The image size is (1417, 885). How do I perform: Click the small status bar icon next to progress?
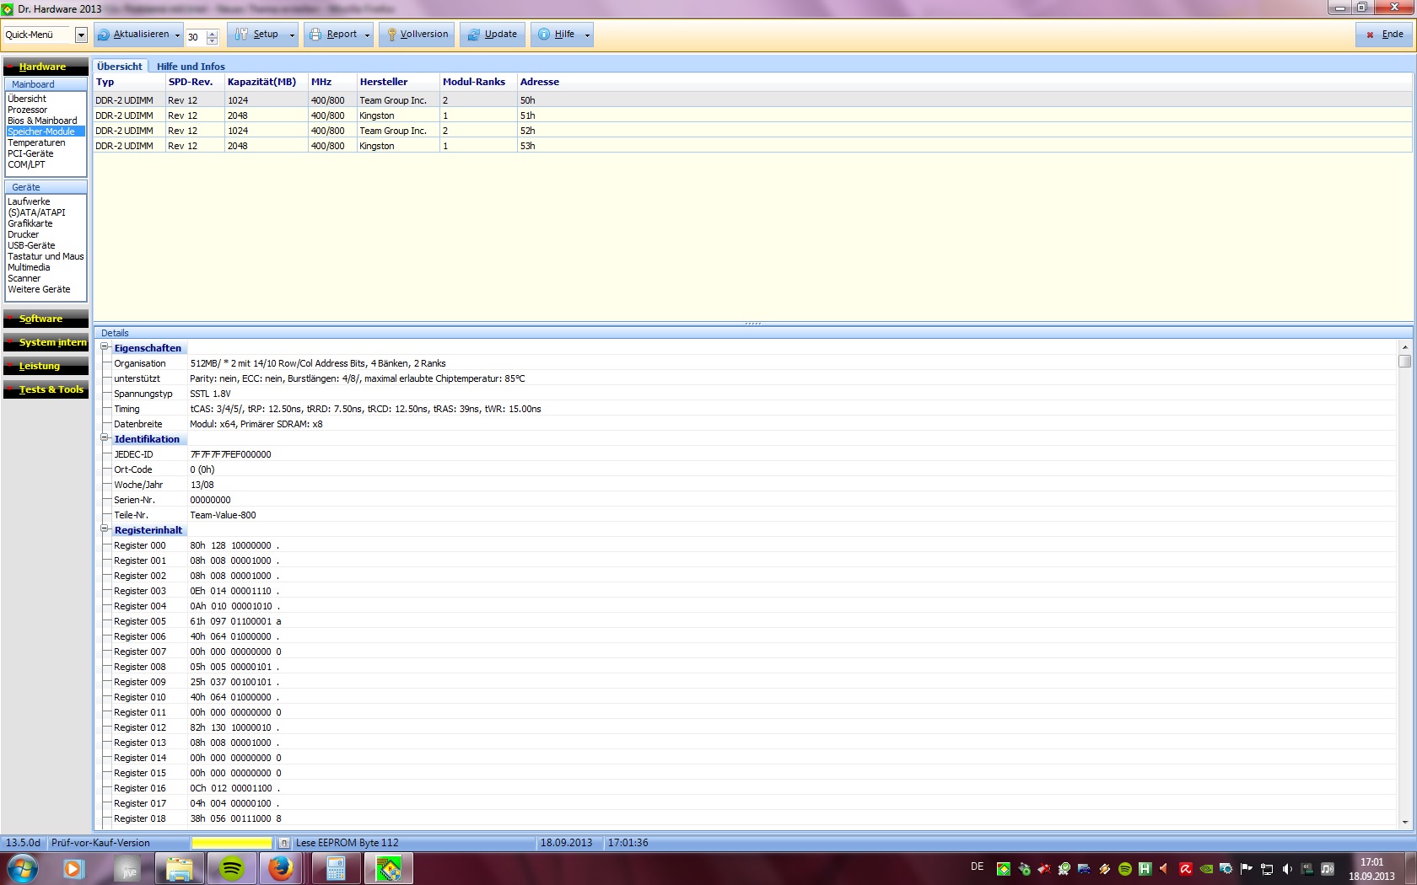[x=284, y=843]
